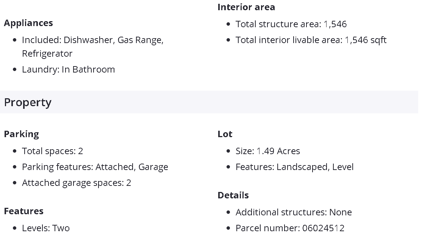Click the Parcel number 06024512 line

[290, 228]
